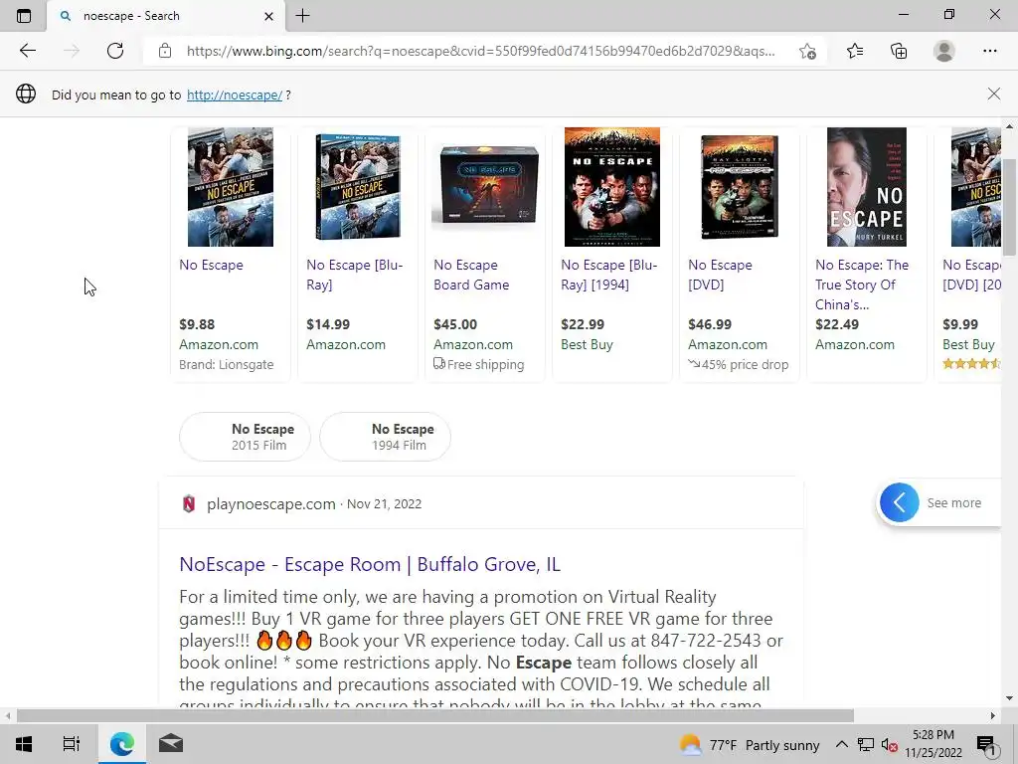
Task: Click the blue See more arrow button
Action: point(899,502)
